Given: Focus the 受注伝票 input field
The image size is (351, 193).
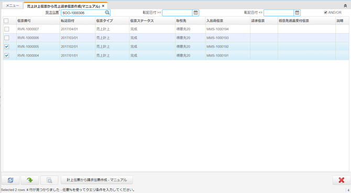Looking at the screenshot, I should point(83,13).
